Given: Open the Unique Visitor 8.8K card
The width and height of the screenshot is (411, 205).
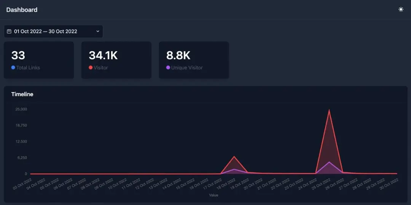Looking at the screenshot, I should click(x=194, y=60).
